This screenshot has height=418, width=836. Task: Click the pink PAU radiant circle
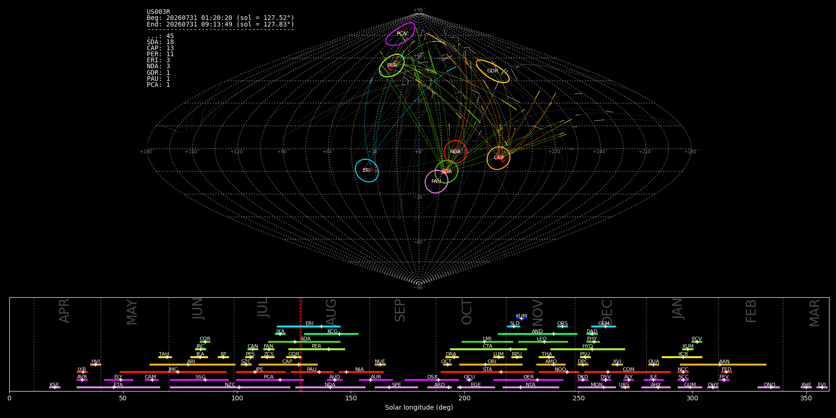[x=437, y=182]
